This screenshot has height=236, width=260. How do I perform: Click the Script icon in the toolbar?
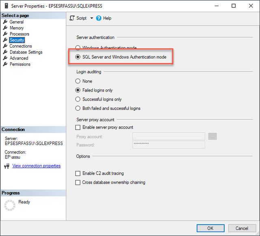[x=72, y=18]
